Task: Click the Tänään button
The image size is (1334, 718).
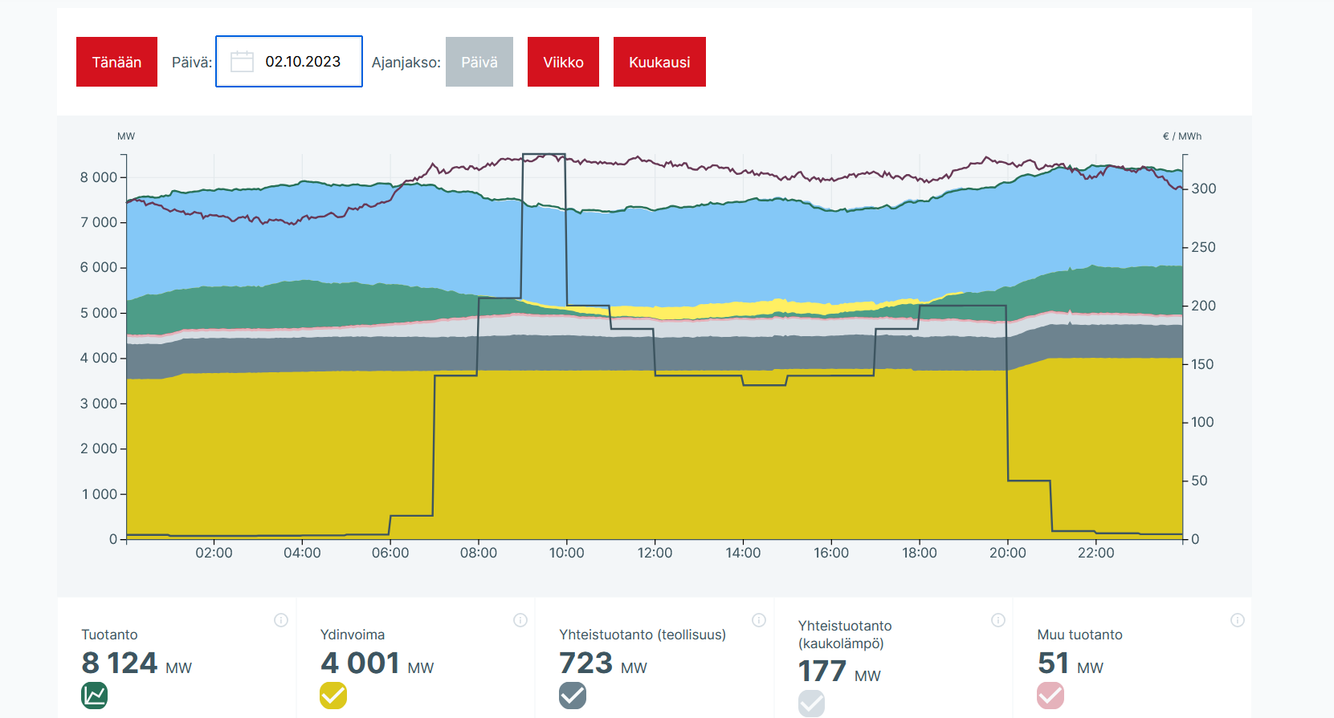Action: click(x=116, y=62)
